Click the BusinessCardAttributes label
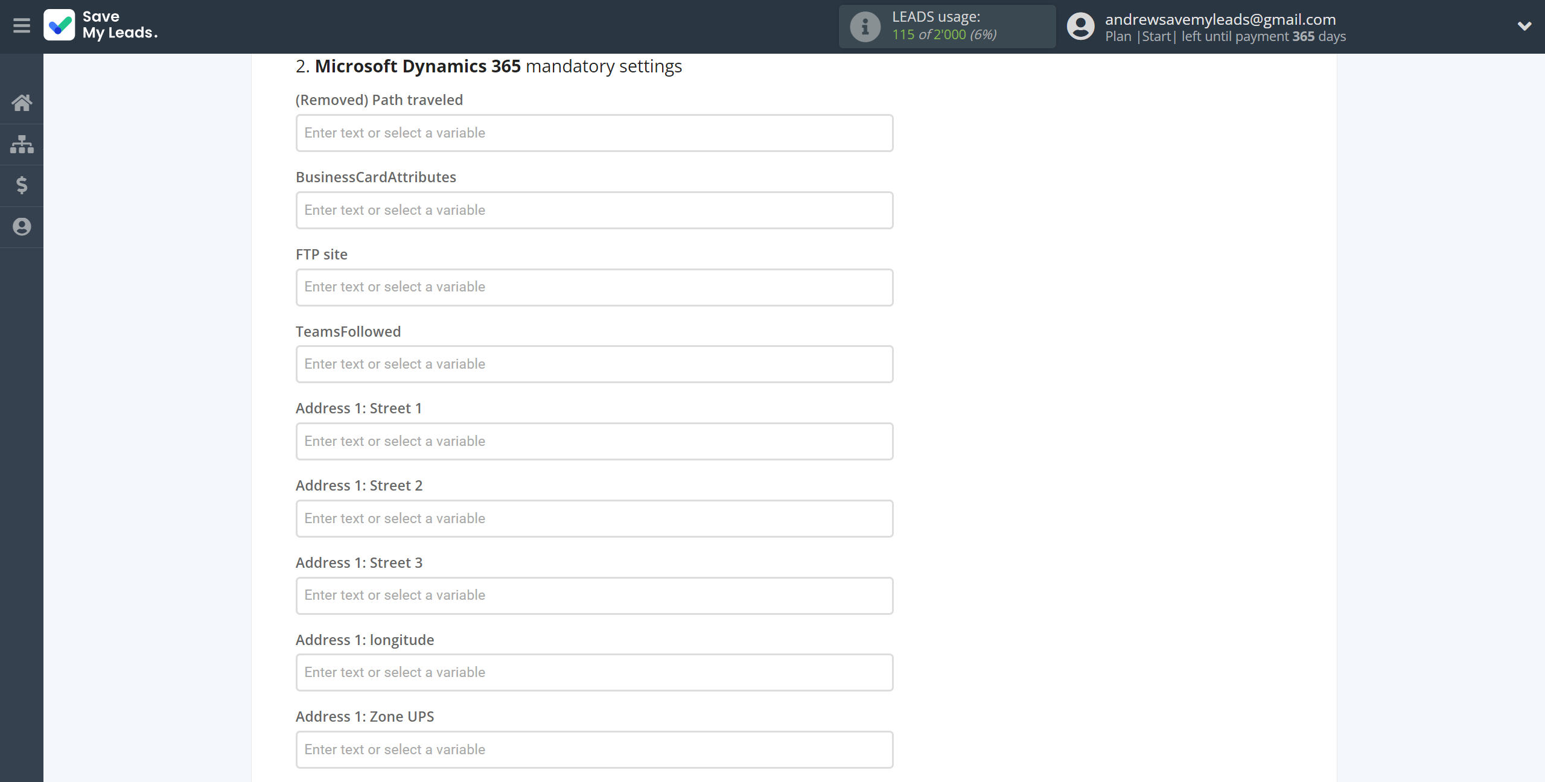This screenshot has width=1545, height=782. 376,177
